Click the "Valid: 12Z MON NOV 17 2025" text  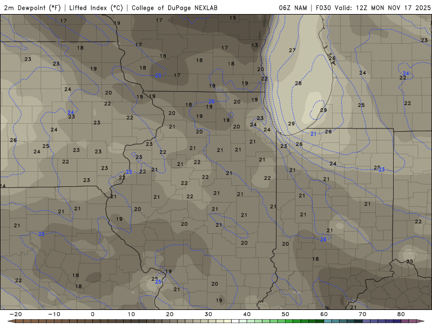point(382,8)
